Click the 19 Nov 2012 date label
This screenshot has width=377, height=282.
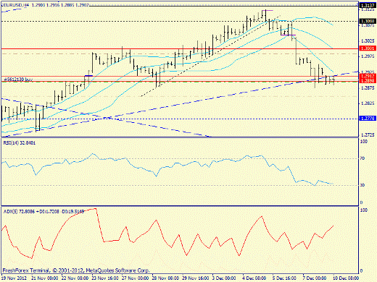[14, 278]
